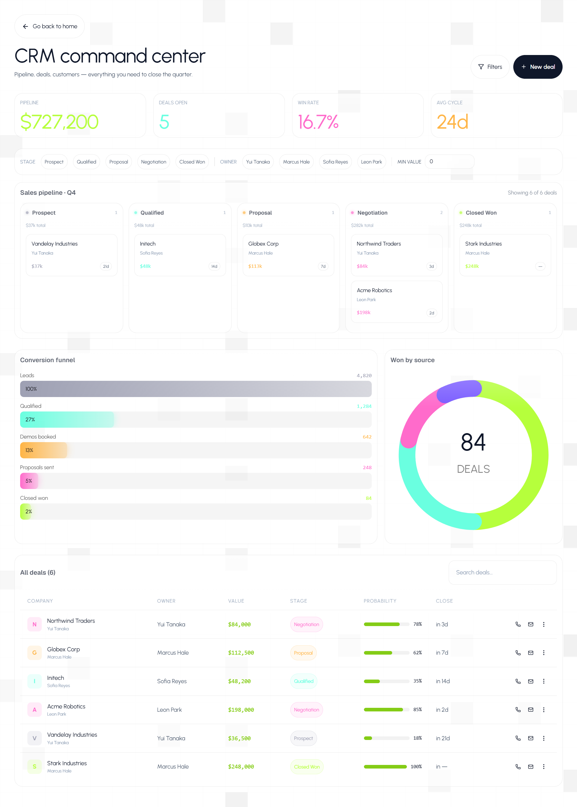Click the 16.7% win rate value
The width and height of the screenshot is (577, 807).
pos(318,122)
